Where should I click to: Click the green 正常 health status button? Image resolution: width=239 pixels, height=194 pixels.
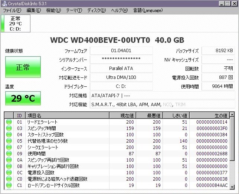coord(23,67)
